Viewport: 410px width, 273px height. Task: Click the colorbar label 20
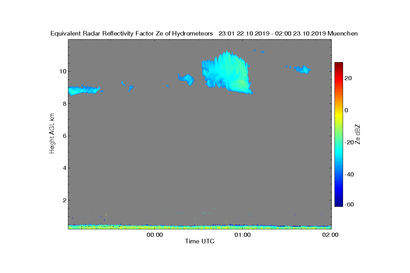point(348,78)
